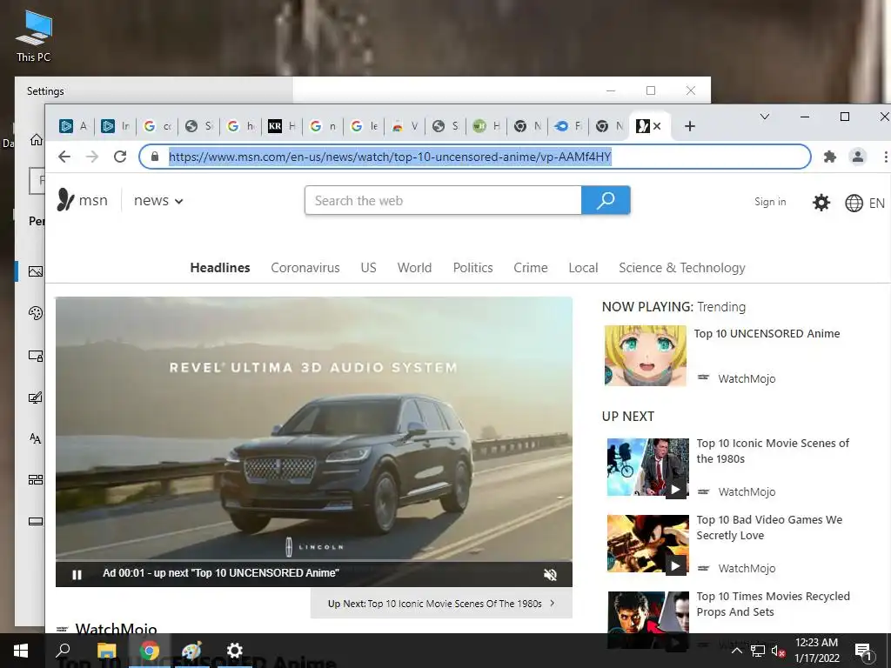
Task: Click Home icon in Settings window
Action: click(x=37, y=140)
